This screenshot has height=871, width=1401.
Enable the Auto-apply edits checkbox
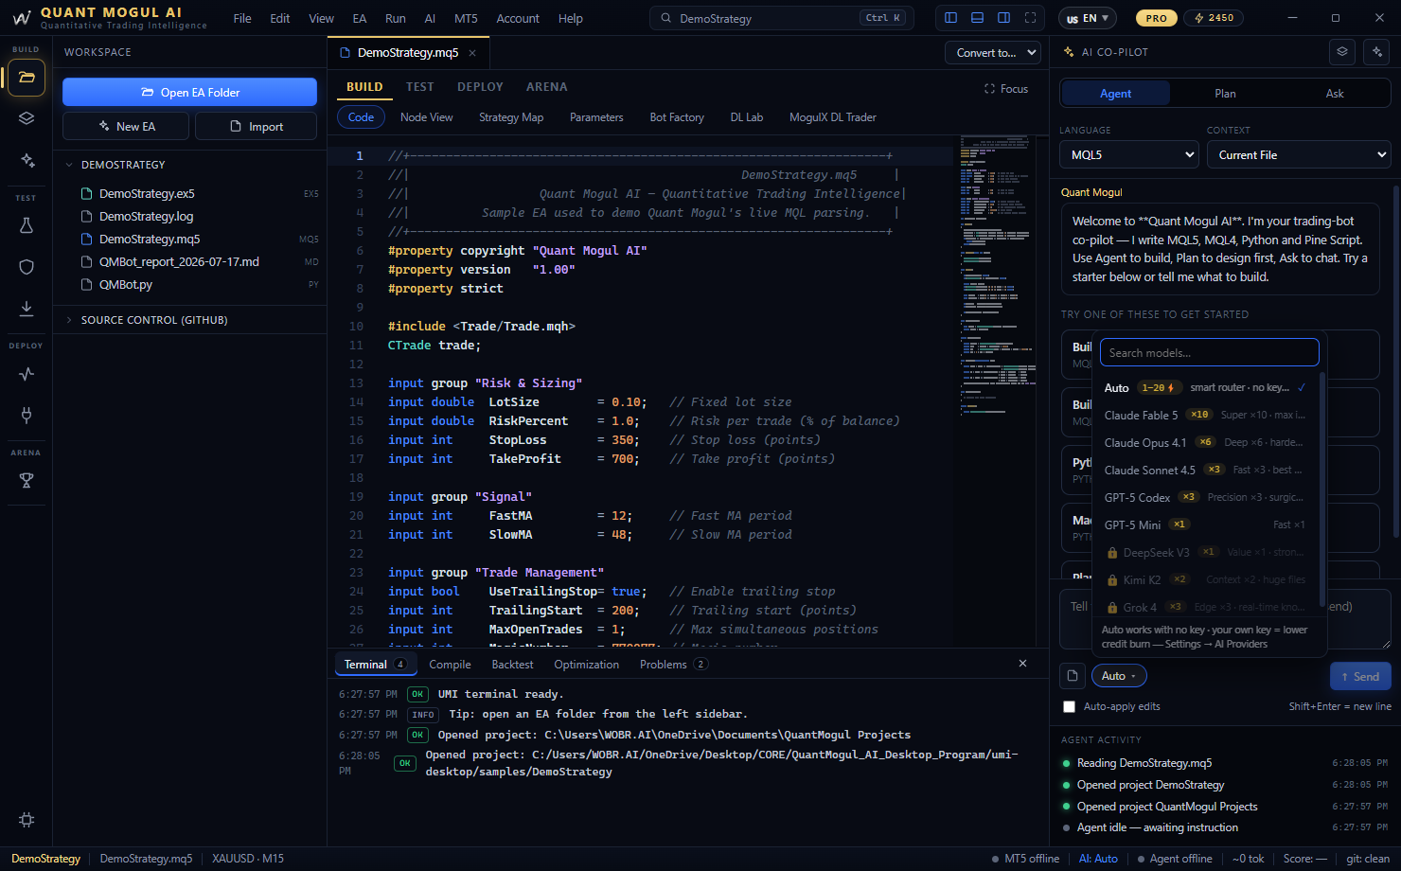pos(1070,707)
